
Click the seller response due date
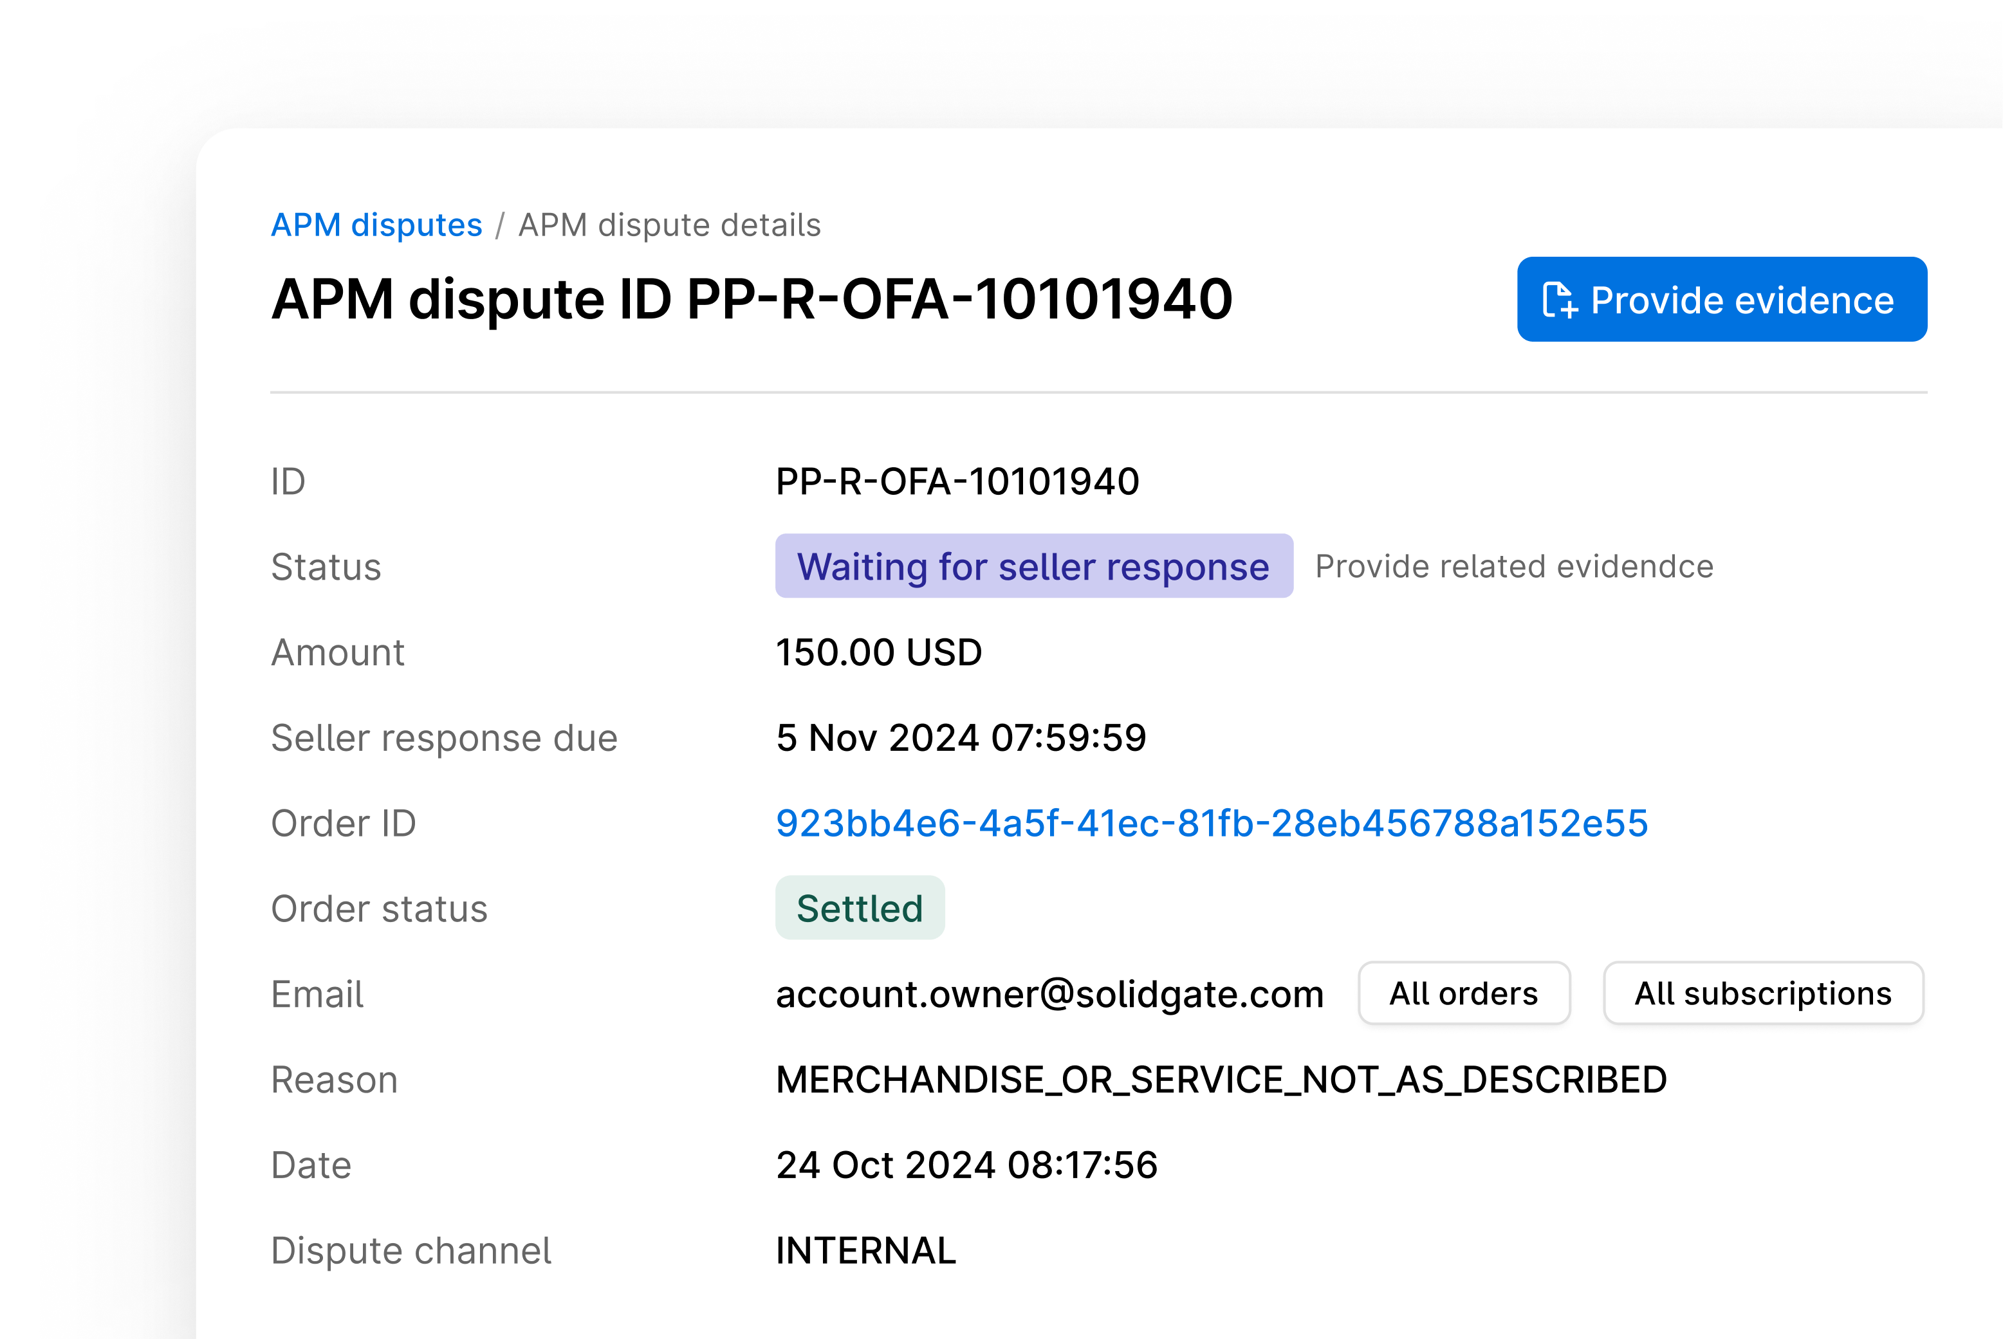point(962,737)
